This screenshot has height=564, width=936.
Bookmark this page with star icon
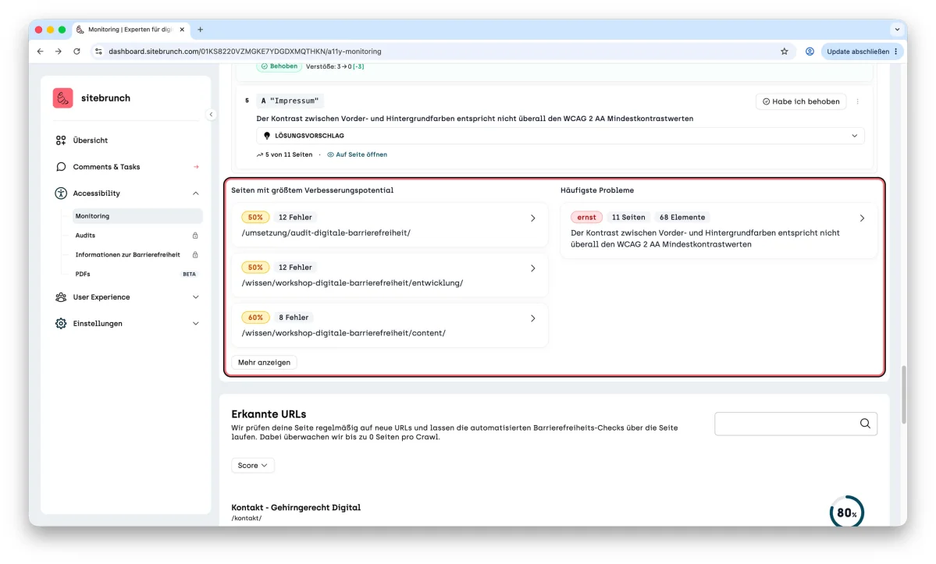click(x=785, y=51)
